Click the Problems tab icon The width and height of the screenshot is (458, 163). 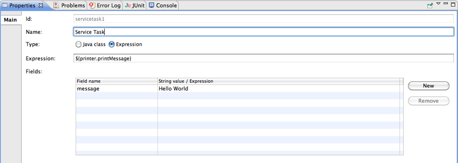click(57, 5)
